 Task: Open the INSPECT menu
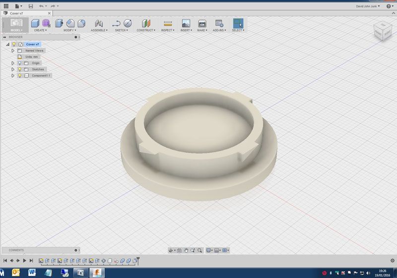point(168,30)
